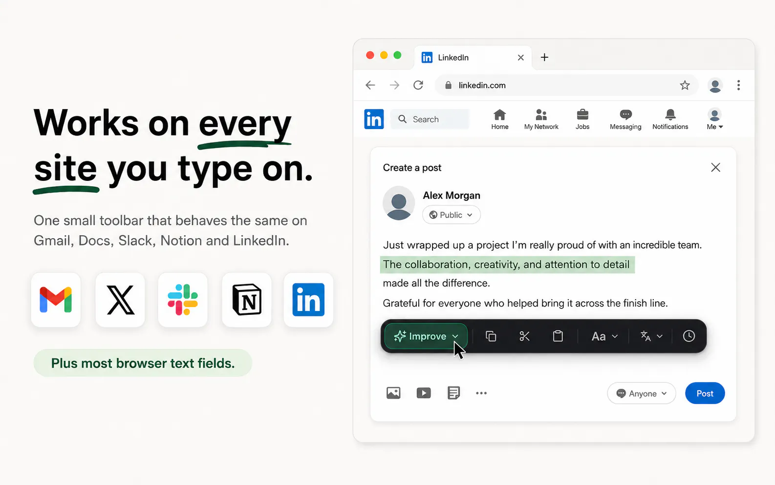View Notifications
This screenshot has width=775, height=485.
click(x=670, y=119)
